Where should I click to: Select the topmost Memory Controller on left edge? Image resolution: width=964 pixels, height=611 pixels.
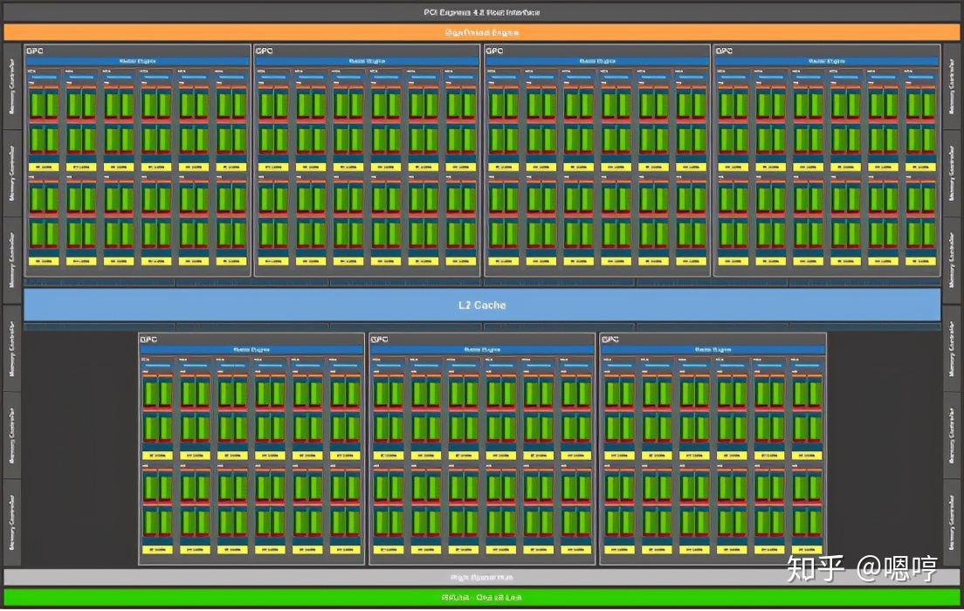pyautogui.click(x=11, y=86)
